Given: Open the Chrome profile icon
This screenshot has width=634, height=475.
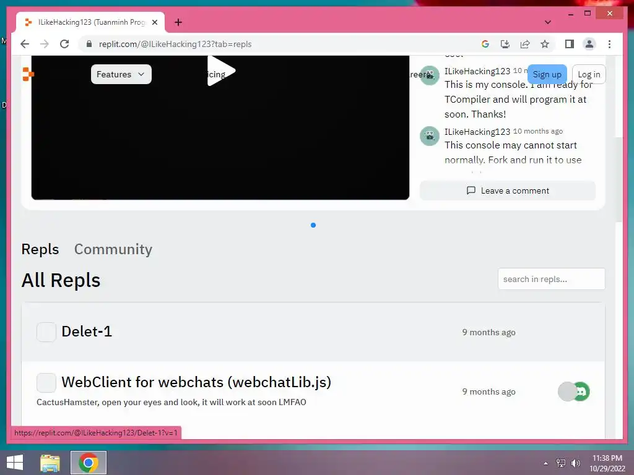Looking at the screenshot, I should pos(589,44).
